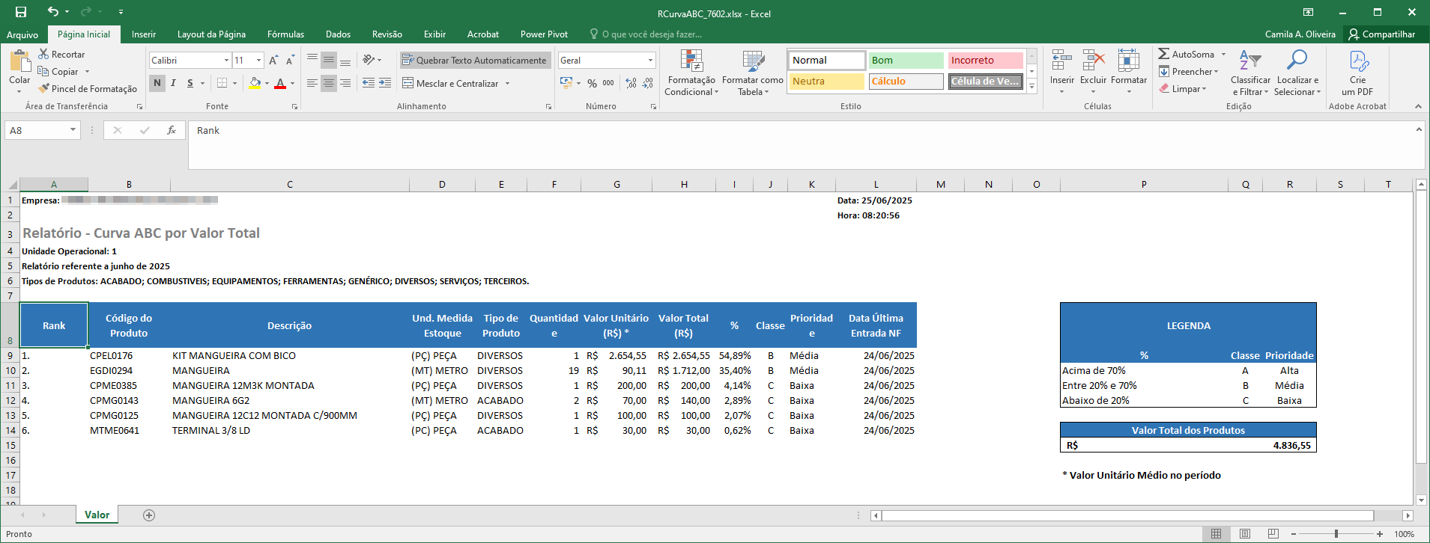The height and width of the screenshot is (543, 1430).
Task: Align text right
Action: 345,83
